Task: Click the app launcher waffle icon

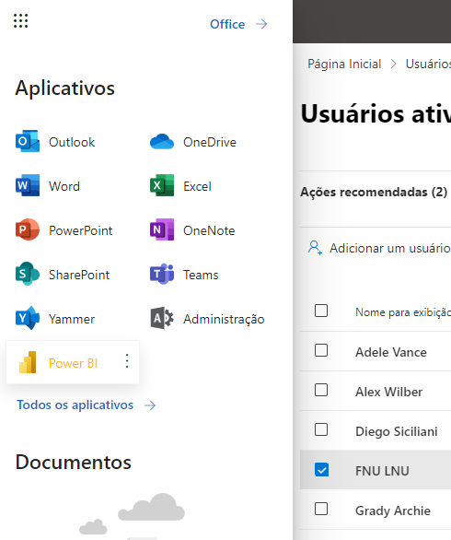Action: [20, 21]
